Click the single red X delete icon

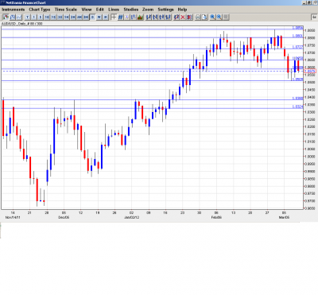[x=183, y=17]
